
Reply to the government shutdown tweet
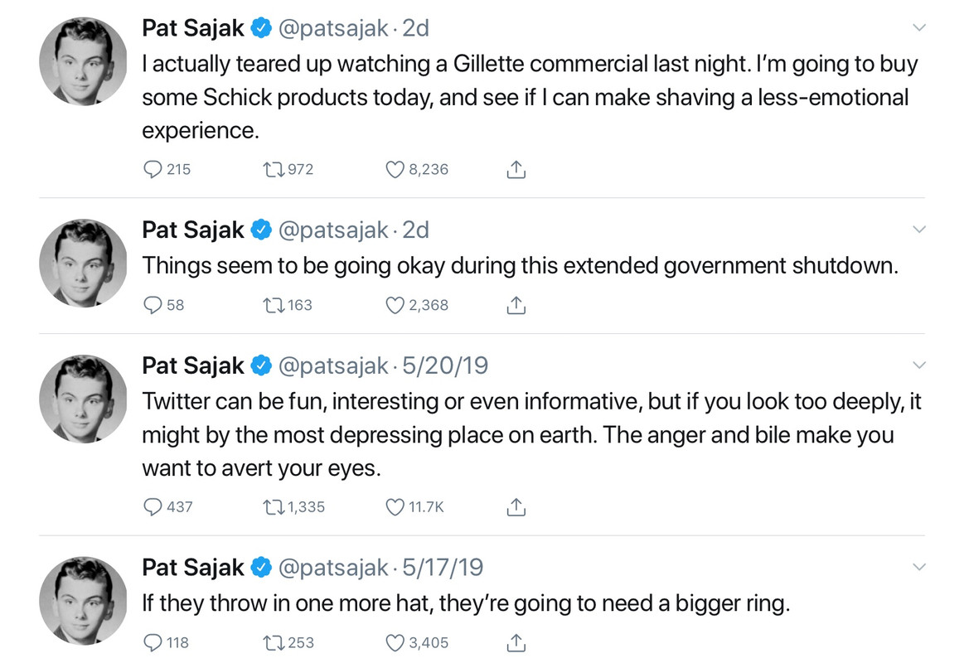153,305
